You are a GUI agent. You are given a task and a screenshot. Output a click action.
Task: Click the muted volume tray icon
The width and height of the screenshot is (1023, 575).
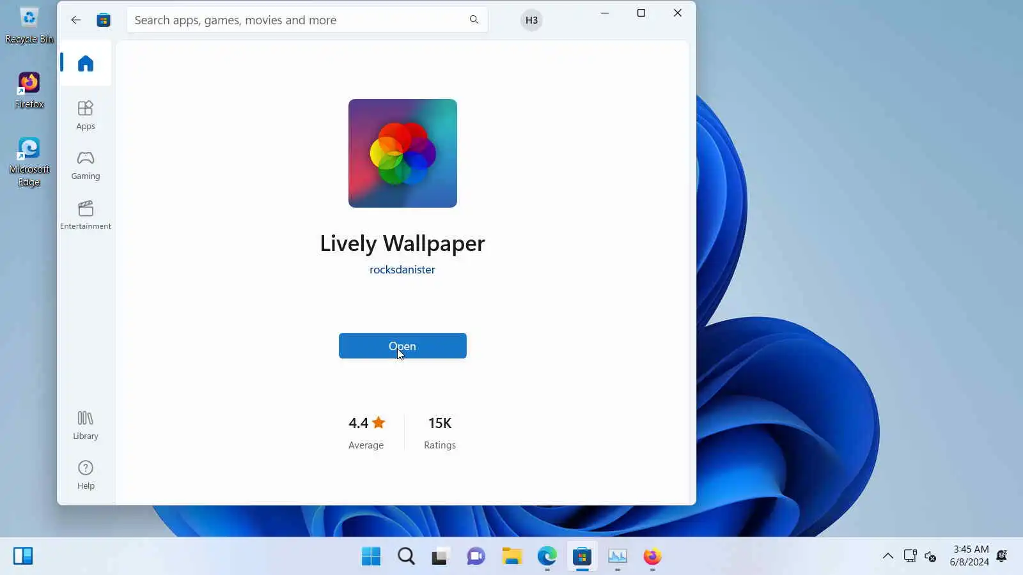[931, 556]
